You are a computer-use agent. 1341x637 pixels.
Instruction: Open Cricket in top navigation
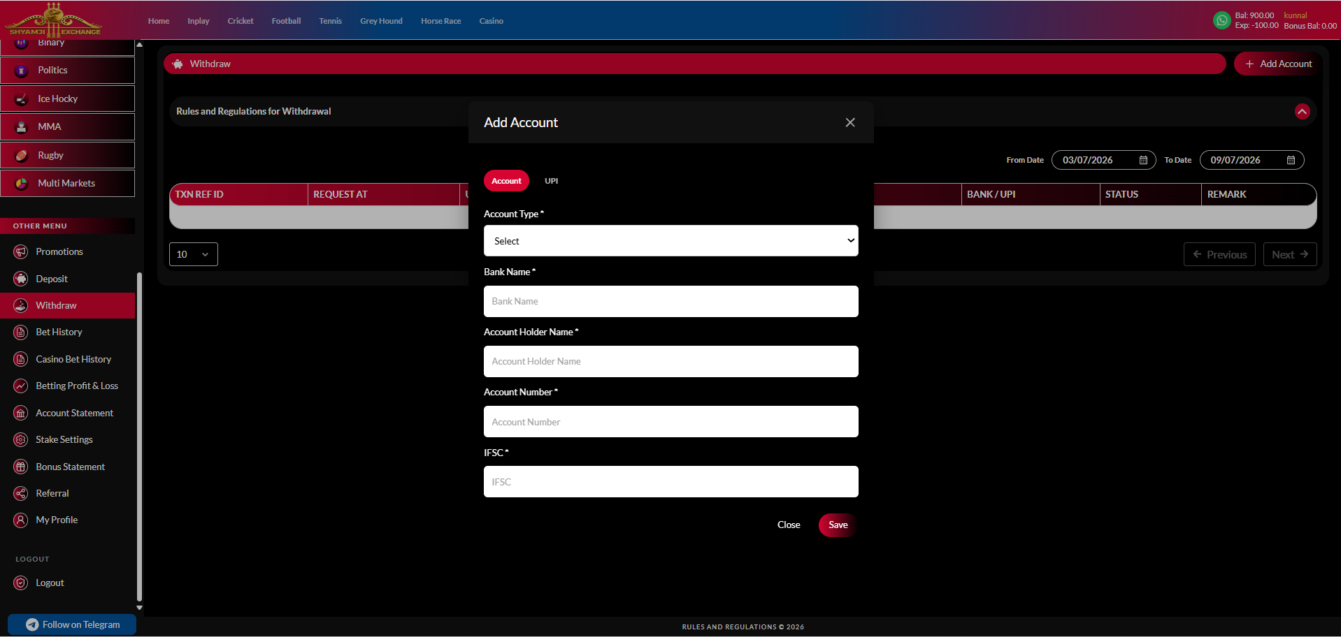pyautogui.click(x=241, y=21)
